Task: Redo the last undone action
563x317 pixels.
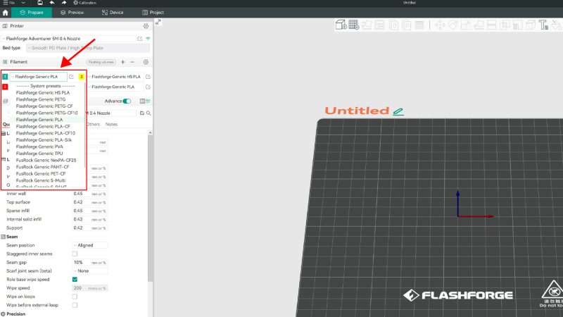Action: tap(64, 3)
